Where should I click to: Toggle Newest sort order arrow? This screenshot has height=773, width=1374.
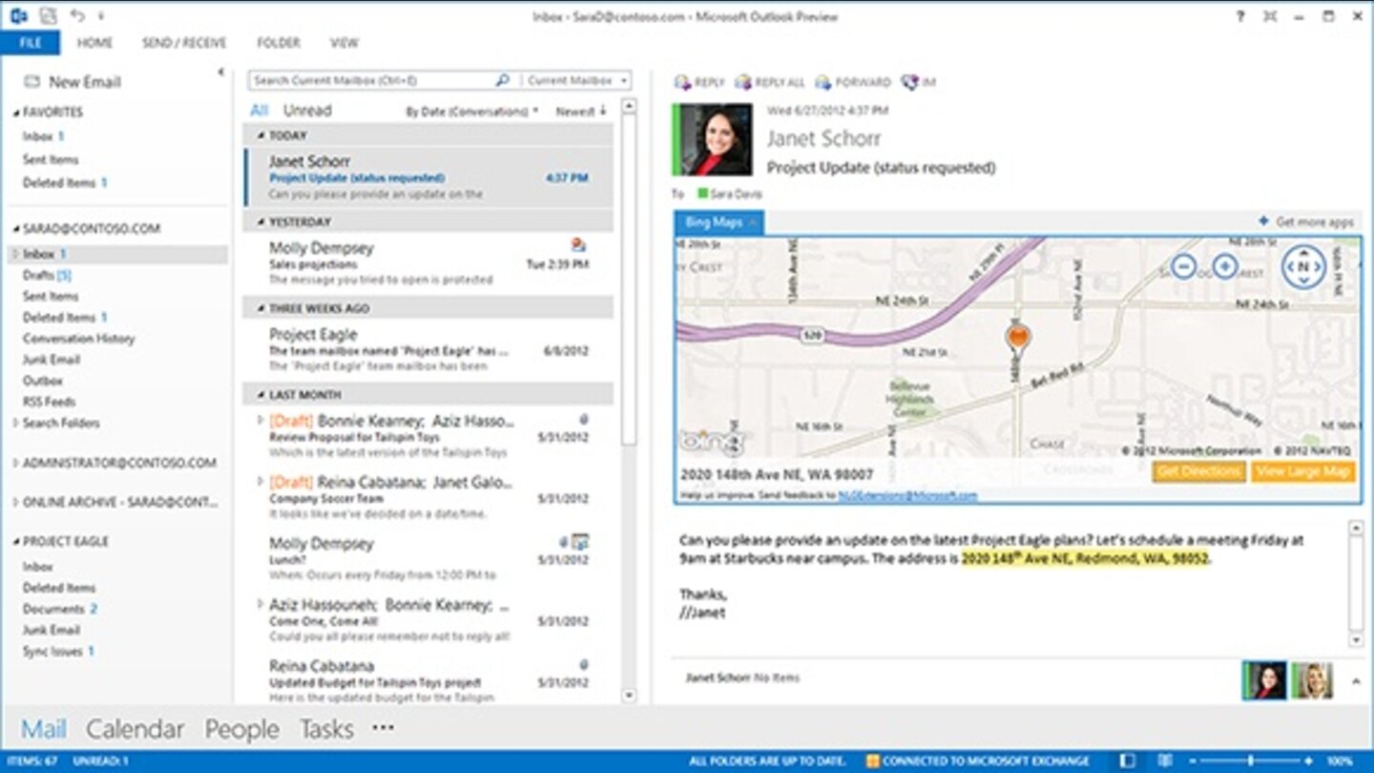pos(605,111)
